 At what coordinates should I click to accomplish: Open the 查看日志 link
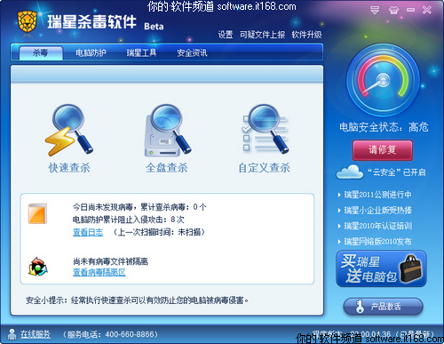coord(88,232)
